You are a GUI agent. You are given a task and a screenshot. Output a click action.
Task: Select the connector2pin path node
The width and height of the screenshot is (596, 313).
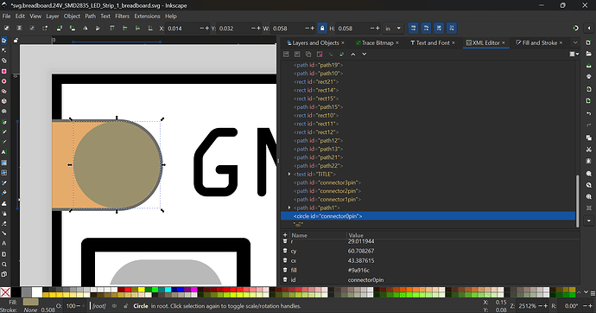coord(327,191)
